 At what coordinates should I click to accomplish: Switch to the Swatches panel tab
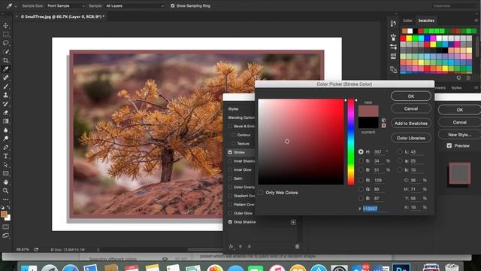click(426, 20)
